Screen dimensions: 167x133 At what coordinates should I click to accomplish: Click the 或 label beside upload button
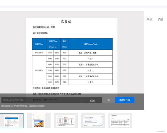pyautogui.click(x=109, y=100)
